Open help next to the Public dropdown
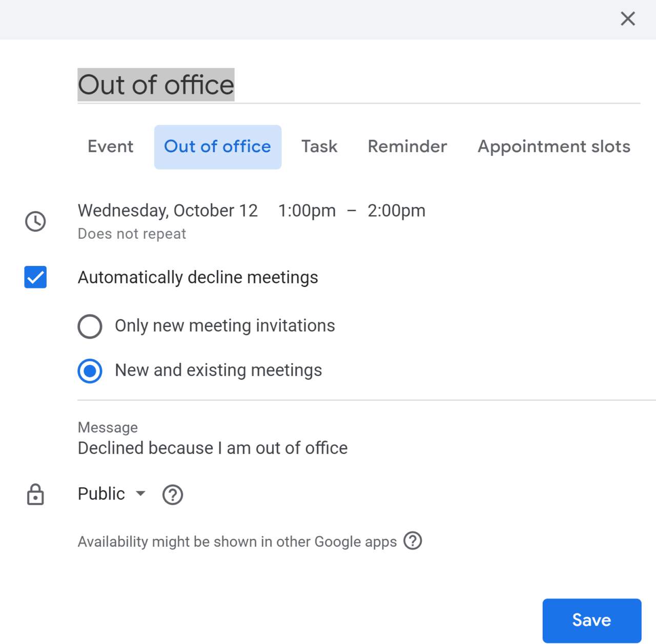 click(x=173, y=494)
